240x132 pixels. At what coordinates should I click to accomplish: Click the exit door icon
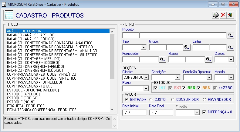click(230, 15)
